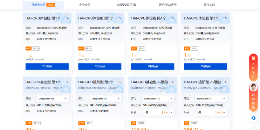Click chevron beside HAI-GPU进阶型 不限购
Image resolution: width=260 pixels, height=130 pixels.
[x=226, y=82]
